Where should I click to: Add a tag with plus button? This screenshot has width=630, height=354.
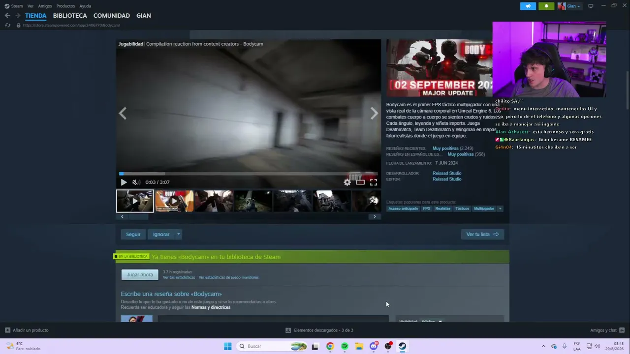[x=500, y=208]
